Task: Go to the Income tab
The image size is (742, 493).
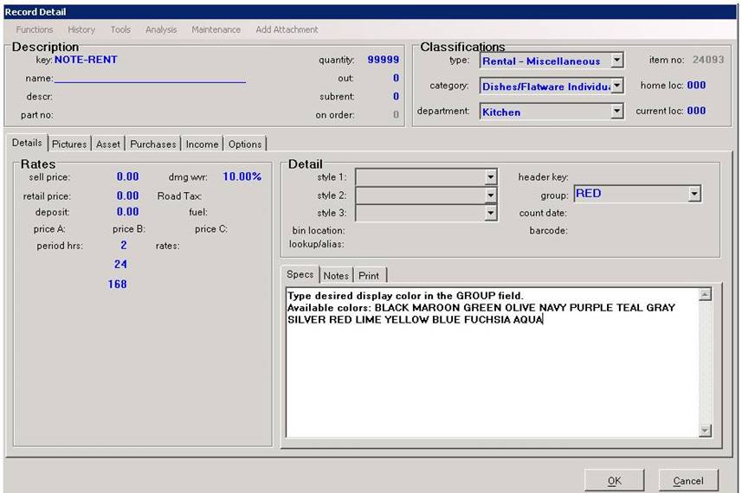Action: point(202,144)
